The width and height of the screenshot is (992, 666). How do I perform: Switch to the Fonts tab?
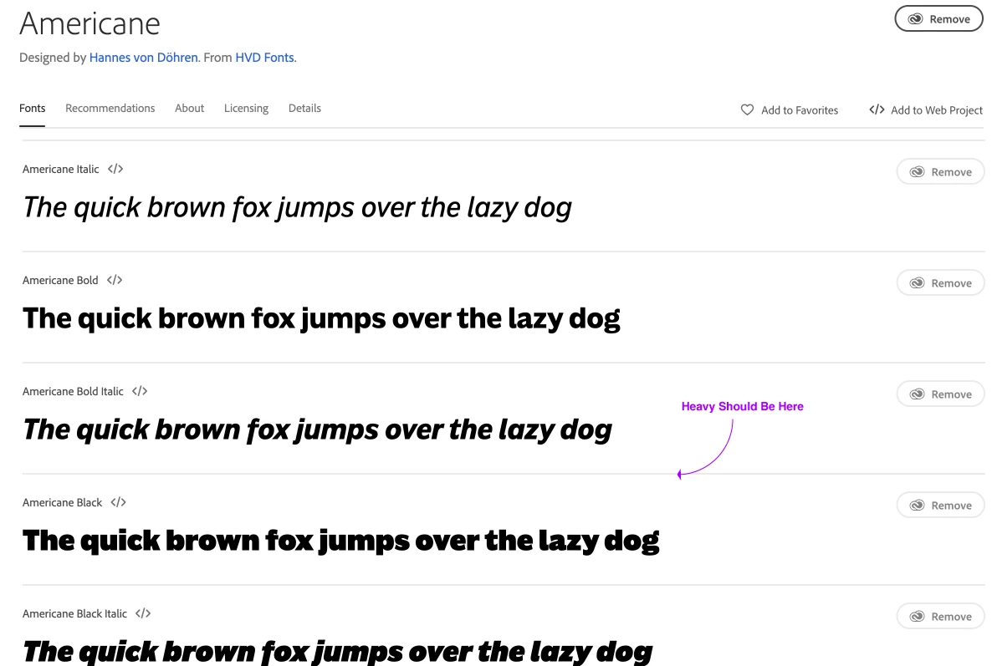(33, 108)
